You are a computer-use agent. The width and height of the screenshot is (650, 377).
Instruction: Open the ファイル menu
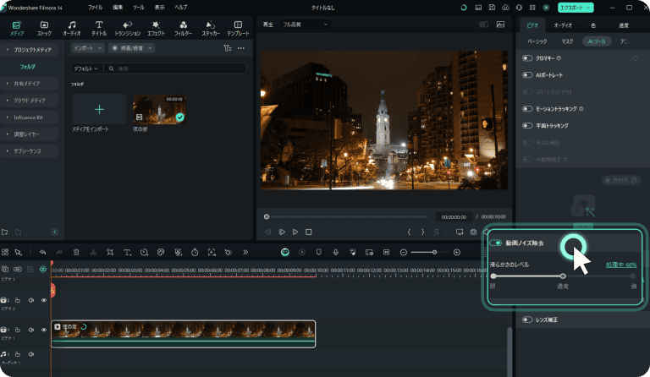click(x=95, y=8)
